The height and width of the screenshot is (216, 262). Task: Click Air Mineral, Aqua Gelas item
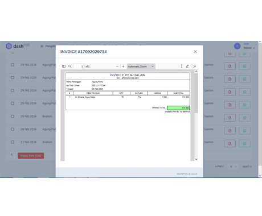pyautogui.click(x=85, y=97)
